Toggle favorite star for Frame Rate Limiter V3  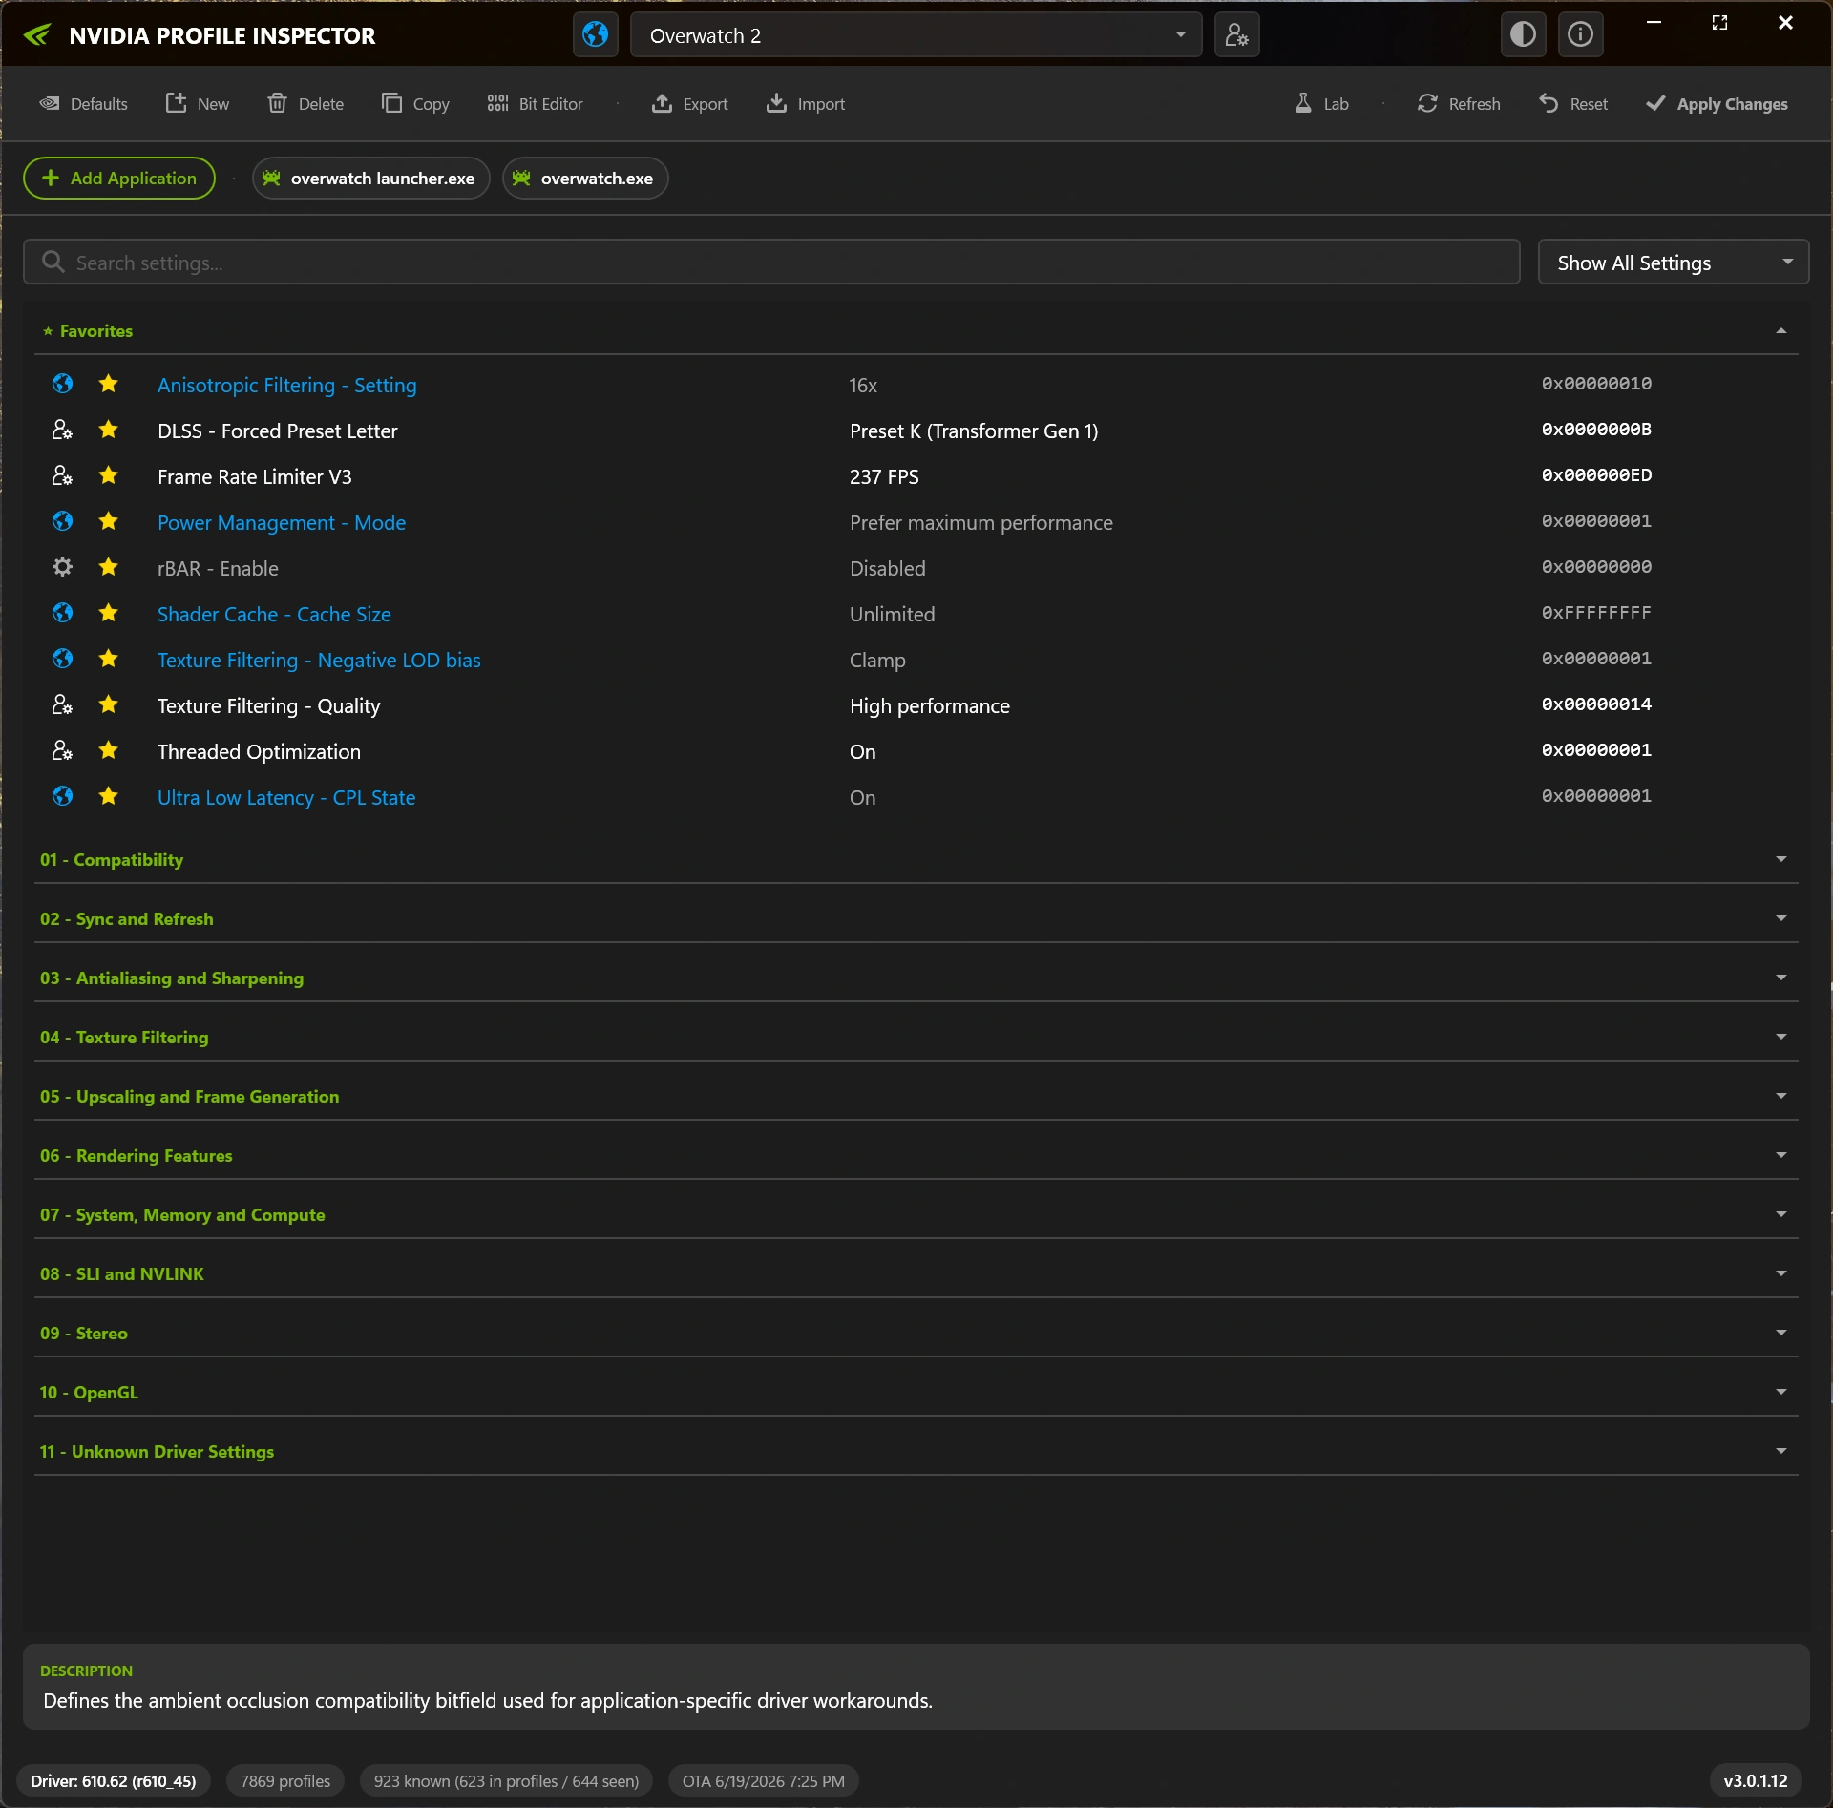pos(109,475)
